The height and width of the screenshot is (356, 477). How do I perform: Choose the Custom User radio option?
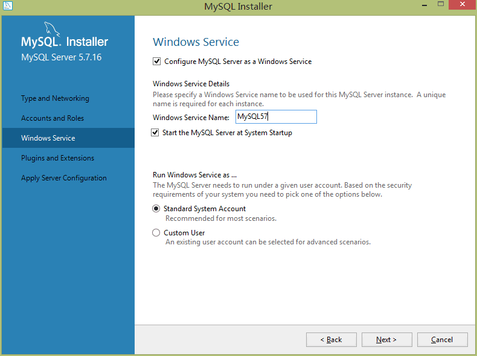point(156,233)
